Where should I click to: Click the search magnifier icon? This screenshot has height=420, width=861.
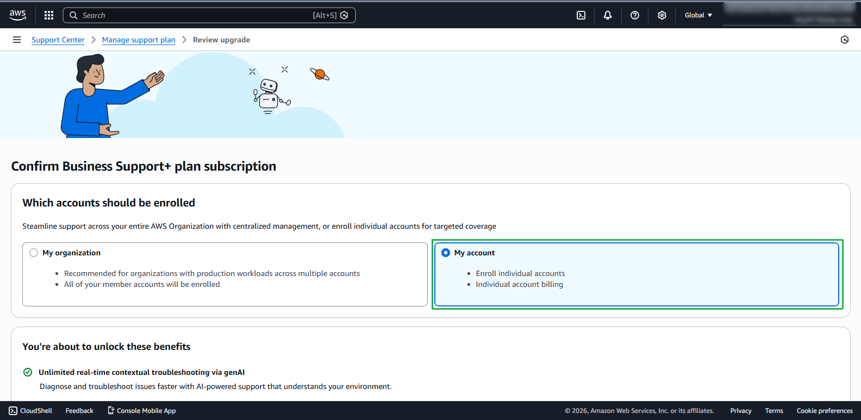pos(73,15)
